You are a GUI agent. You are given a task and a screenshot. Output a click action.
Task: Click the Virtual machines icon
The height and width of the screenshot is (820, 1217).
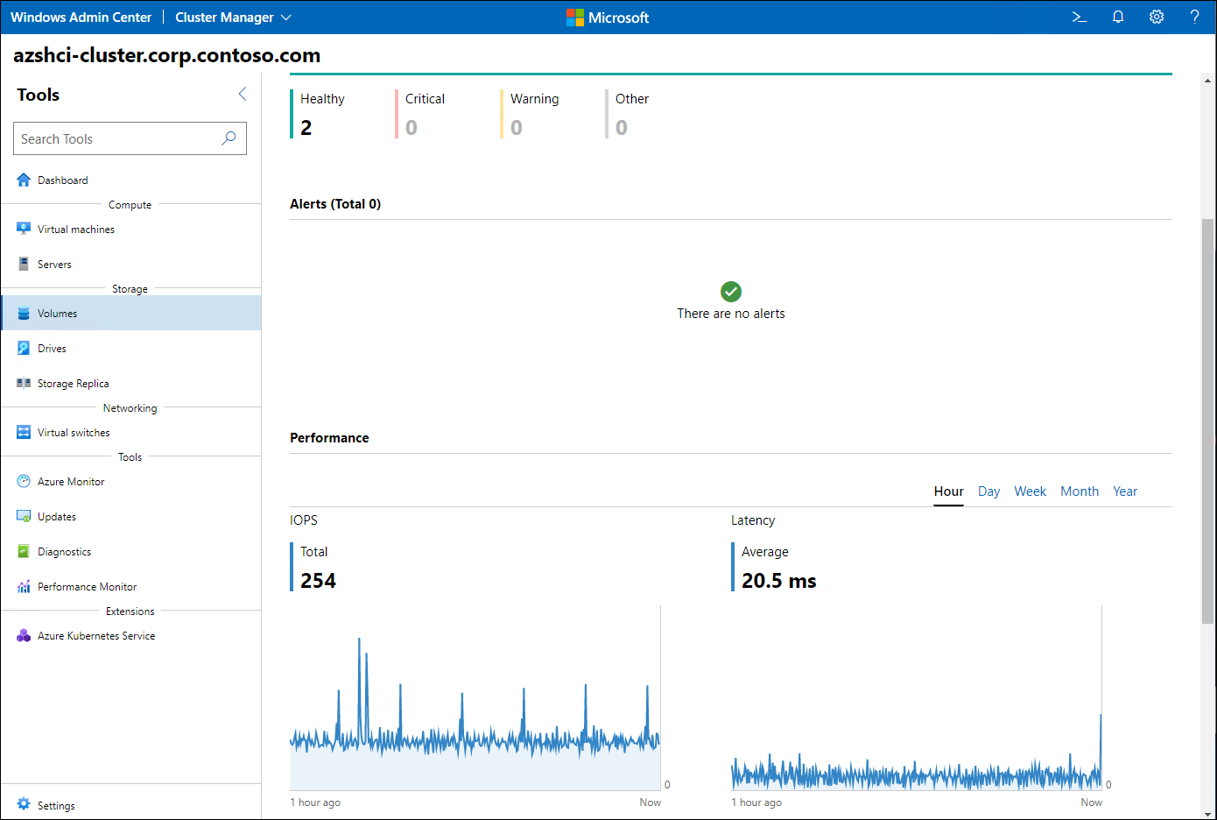click(24, 229)
